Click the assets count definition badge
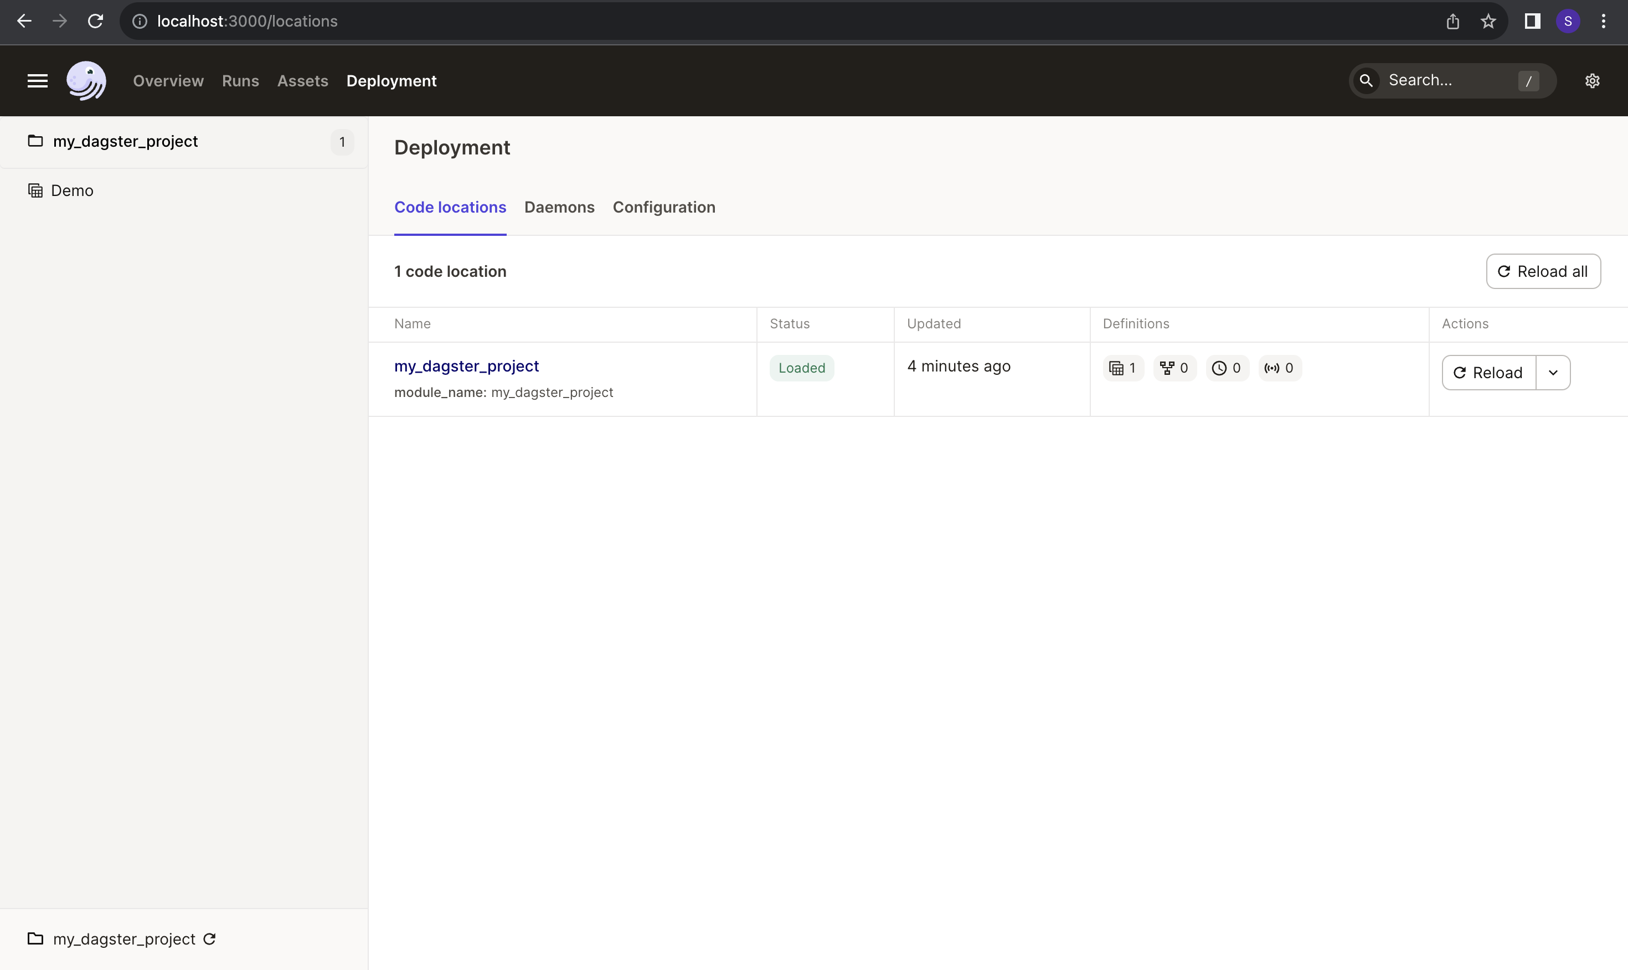The image size is (1628, 970). point(1123,368)
